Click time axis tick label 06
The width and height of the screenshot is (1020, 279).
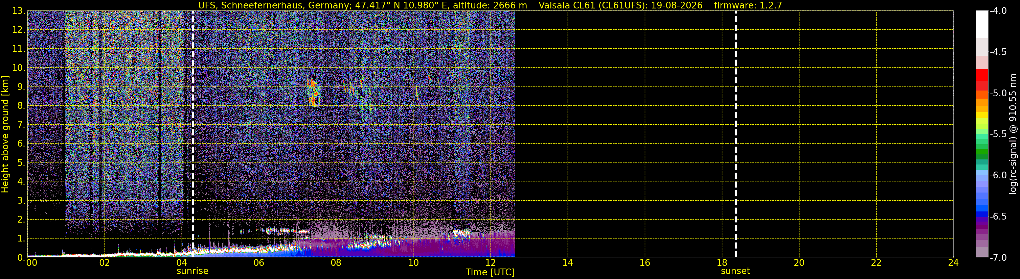[x=258, y=263]
